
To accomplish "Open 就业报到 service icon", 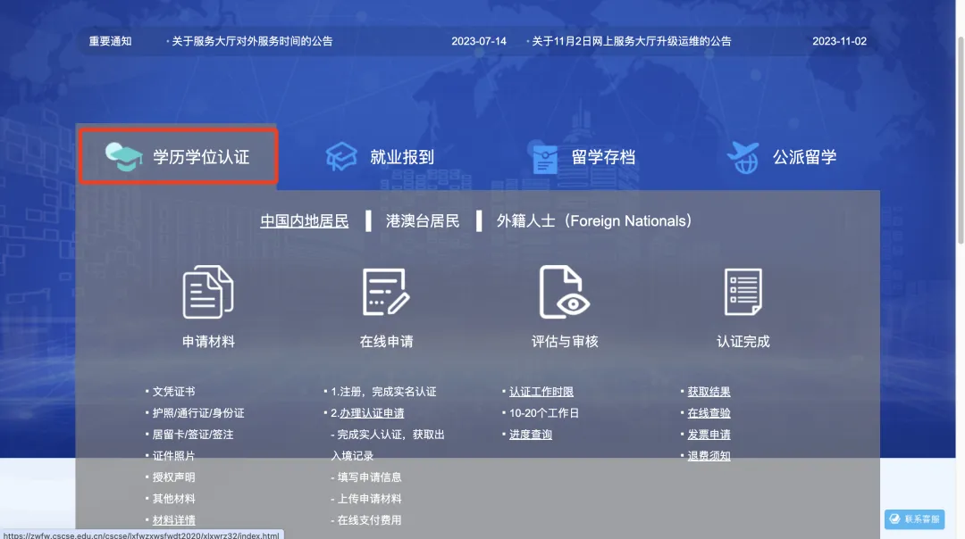I will 342,154.
